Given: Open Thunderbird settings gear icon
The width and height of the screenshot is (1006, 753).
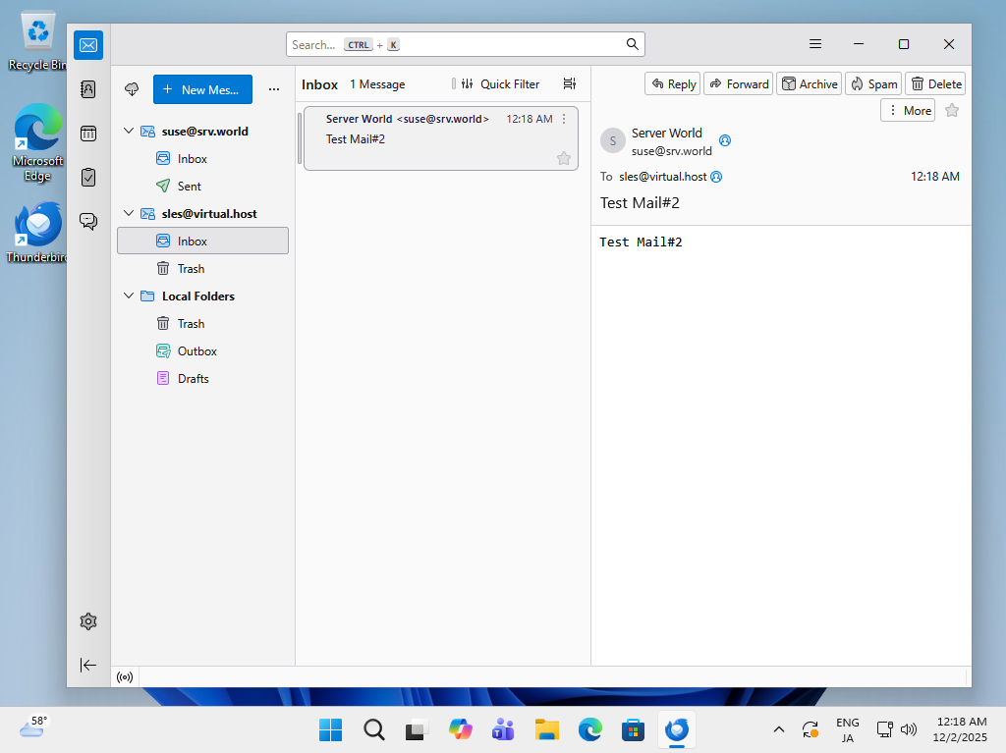Looking at the screenshot, I should 88,621.
